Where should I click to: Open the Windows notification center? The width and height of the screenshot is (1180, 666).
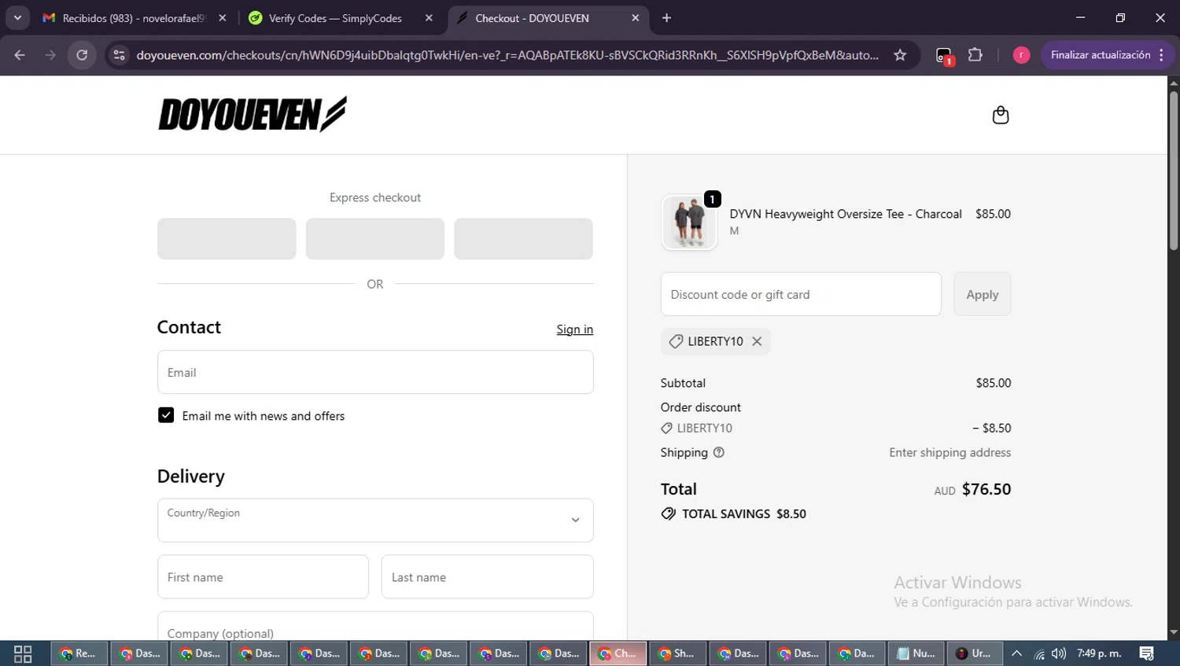(1147, 653)
